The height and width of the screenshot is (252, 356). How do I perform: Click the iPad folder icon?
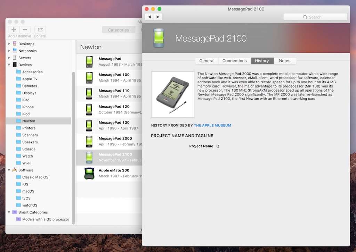[x=18, y=100]
